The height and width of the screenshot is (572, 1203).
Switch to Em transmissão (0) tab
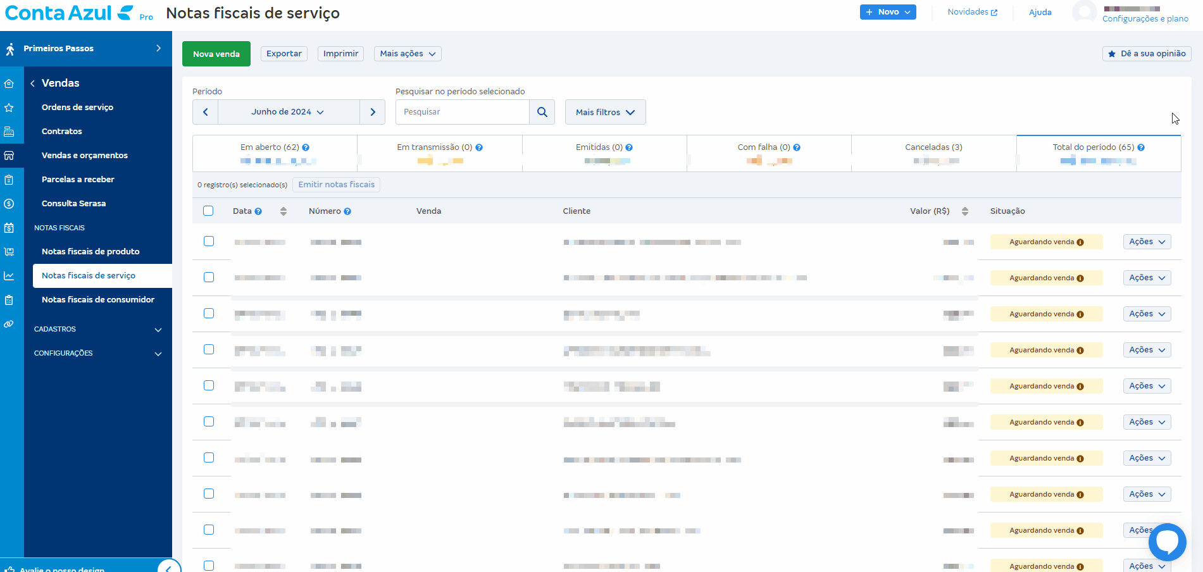[x=440, y=153]
